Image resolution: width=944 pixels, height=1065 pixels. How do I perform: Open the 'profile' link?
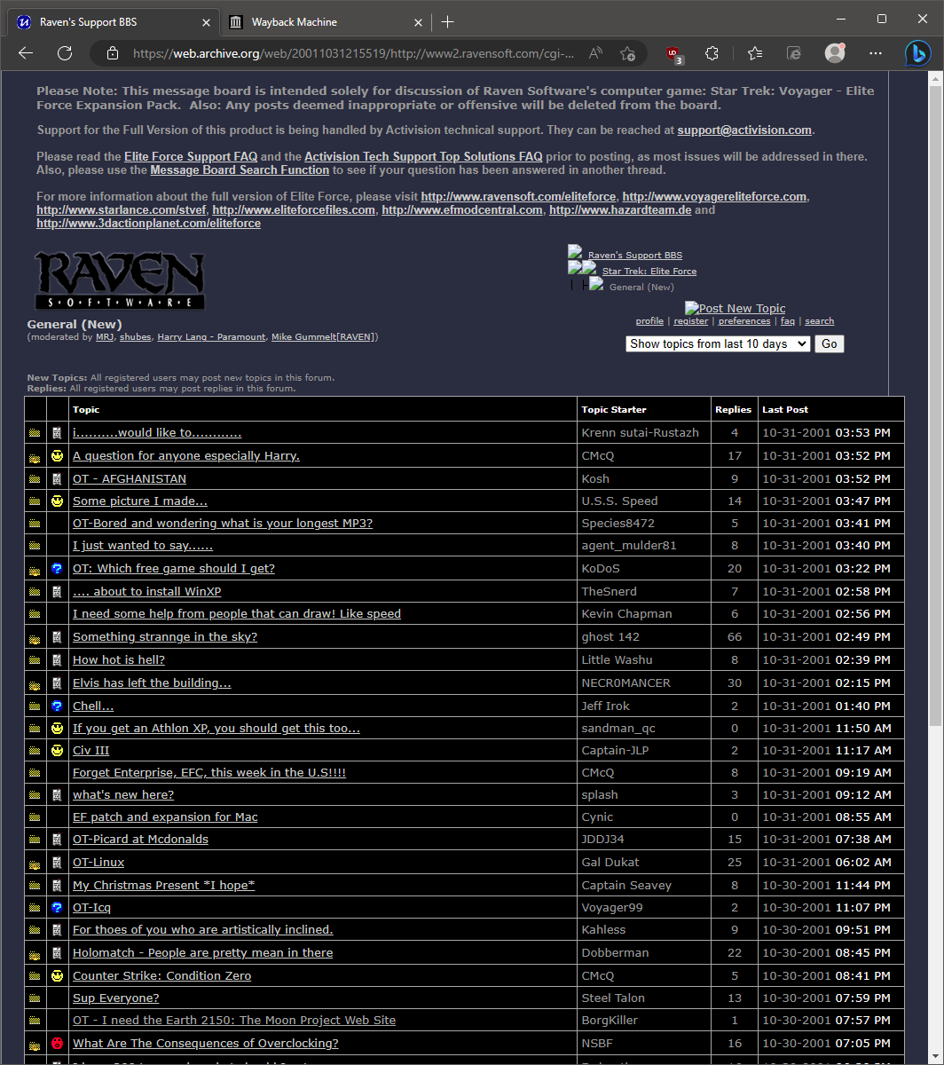pyautogui.click(x=649, y=321)
